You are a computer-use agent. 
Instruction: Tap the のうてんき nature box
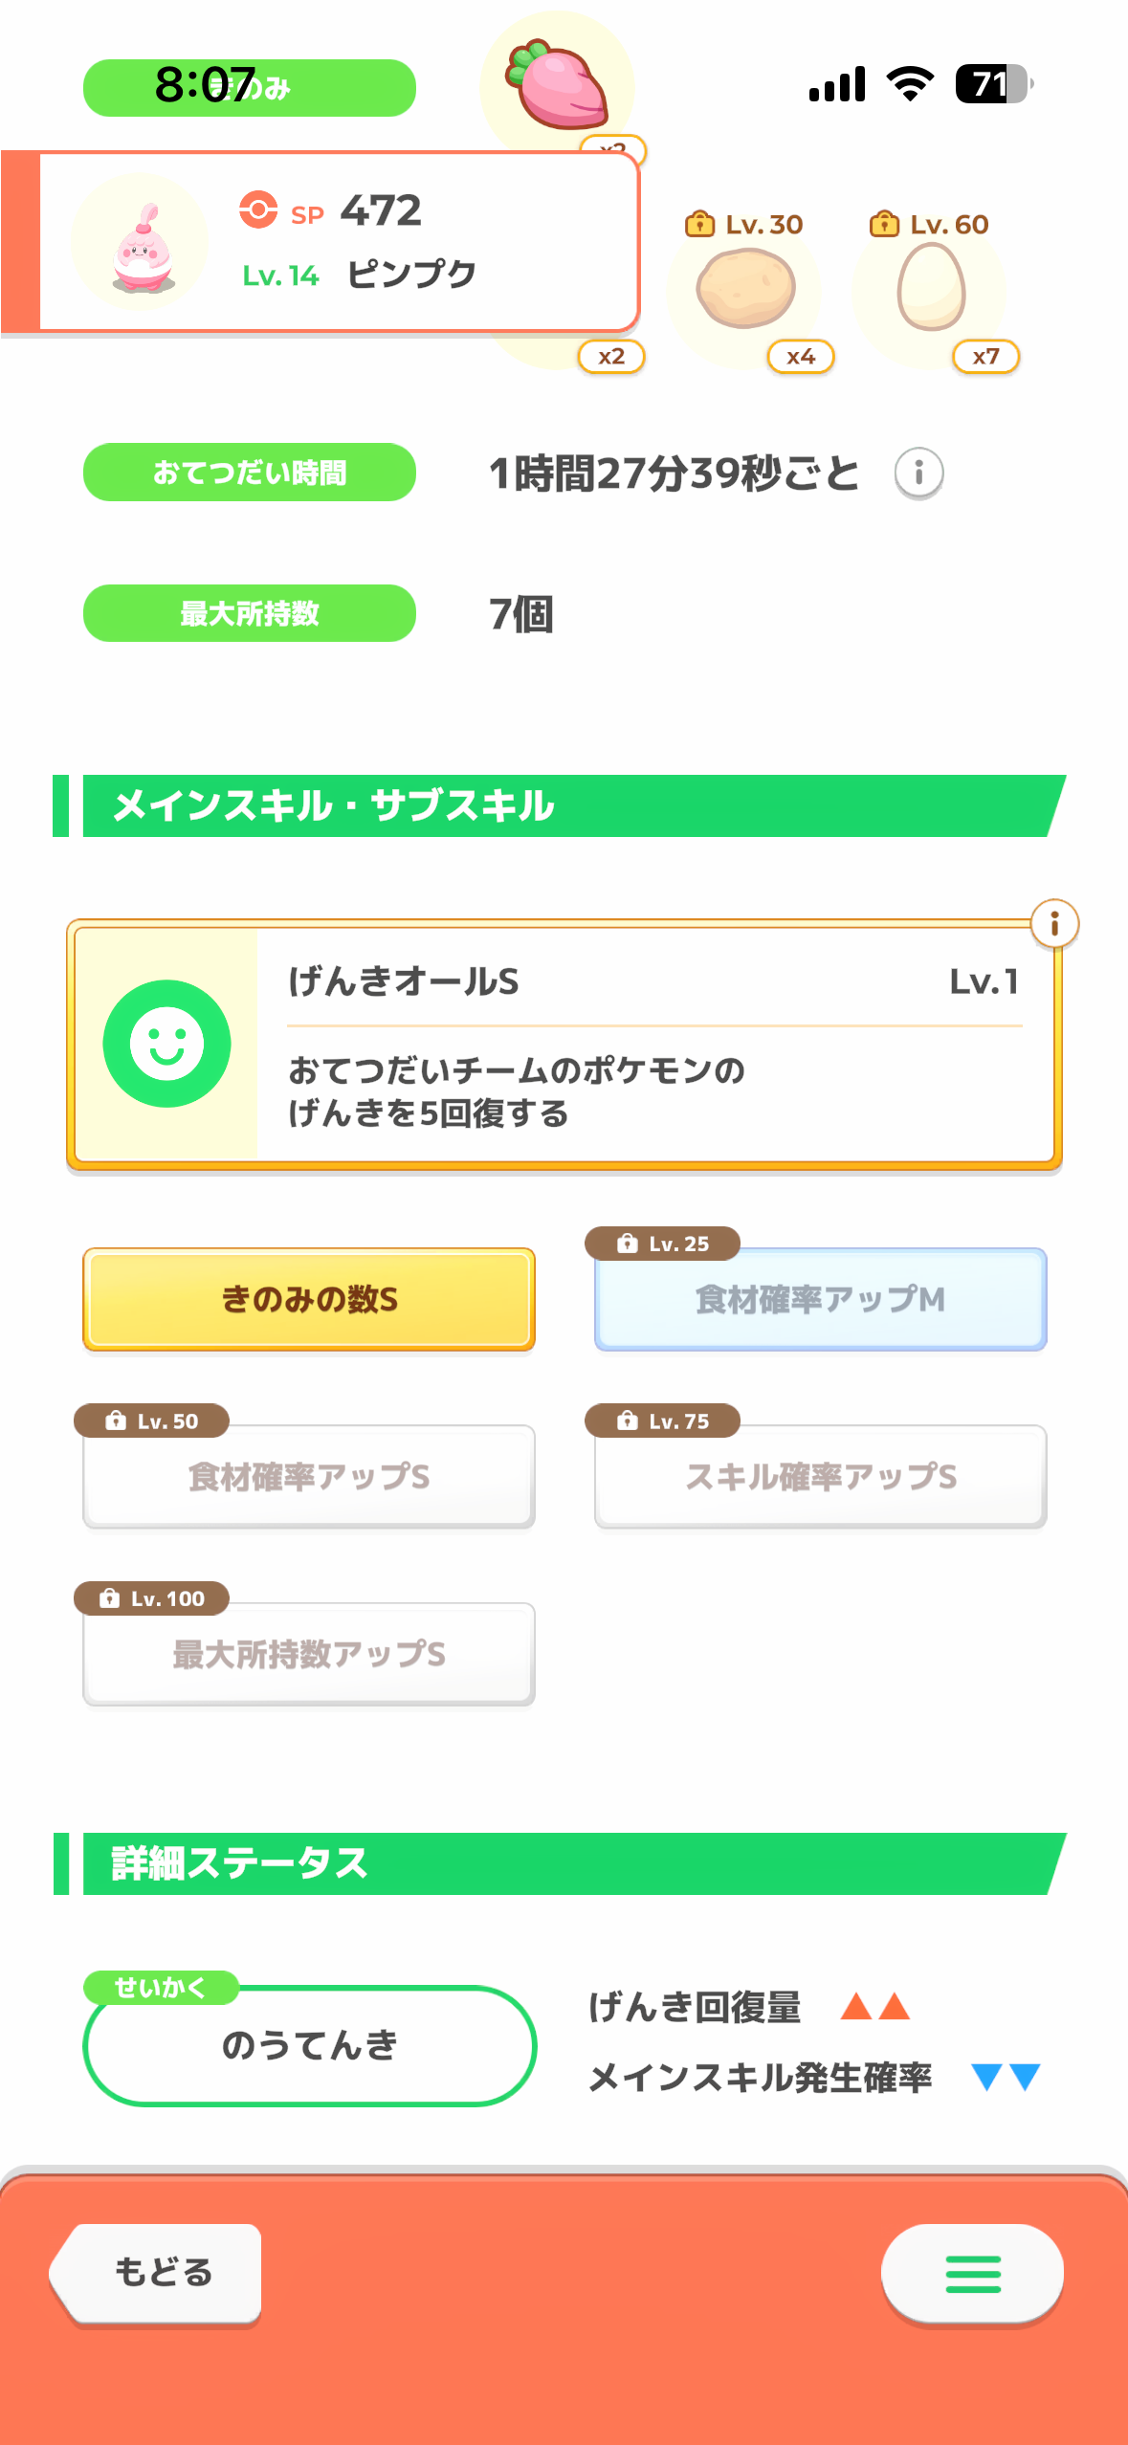309,2045
